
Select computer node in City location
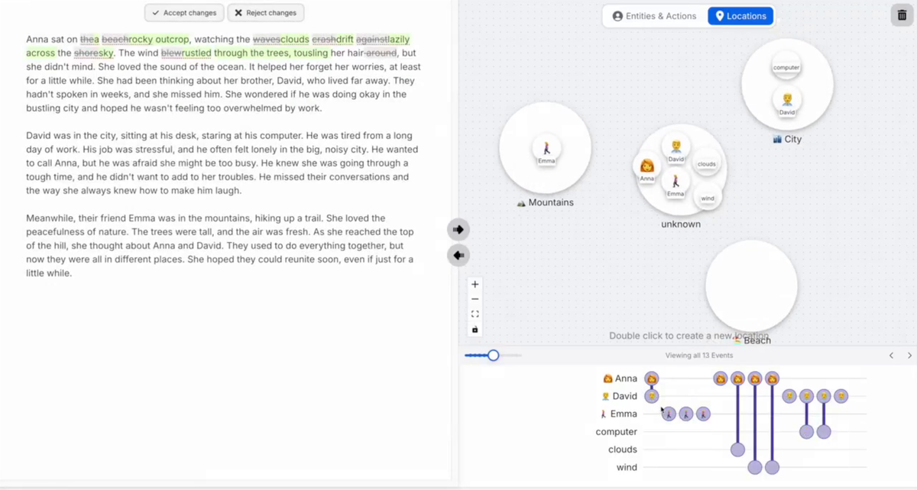pyautogui.click(x=786, y=67)
